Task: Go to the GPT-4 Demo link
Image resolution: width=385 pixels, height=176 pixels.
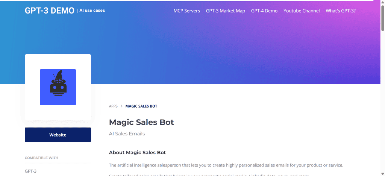Action: click(x=264, y=11)
